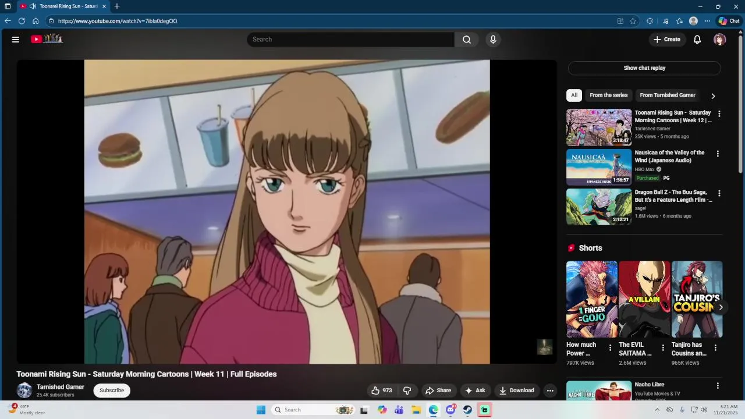Open Copilot Chat in the browser toolbar
This screenshot has height=419, width=745.
(x=729, y=21)
